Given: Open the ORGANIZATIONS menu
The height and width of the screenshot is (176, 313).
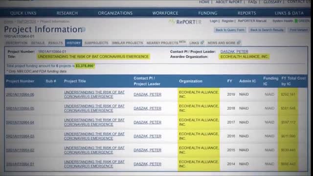Looking at the screenshot, I should click(x=115, y=13).
